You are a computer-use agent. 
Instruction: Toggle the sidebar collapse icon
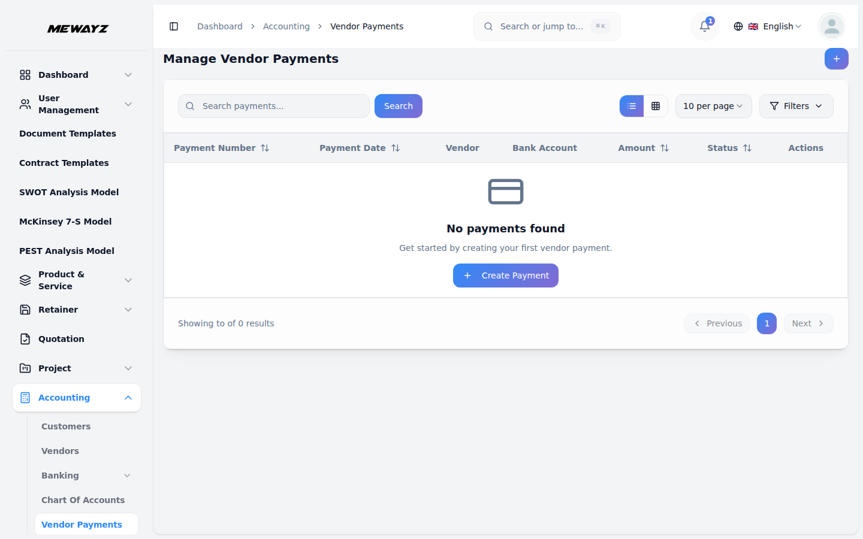[174, 26]
